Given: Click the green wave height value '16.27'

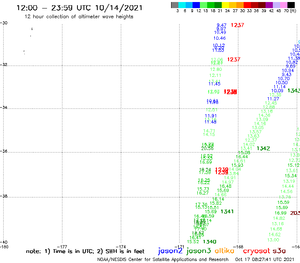Looking at the screenshot, I should (x=203, y=193).
